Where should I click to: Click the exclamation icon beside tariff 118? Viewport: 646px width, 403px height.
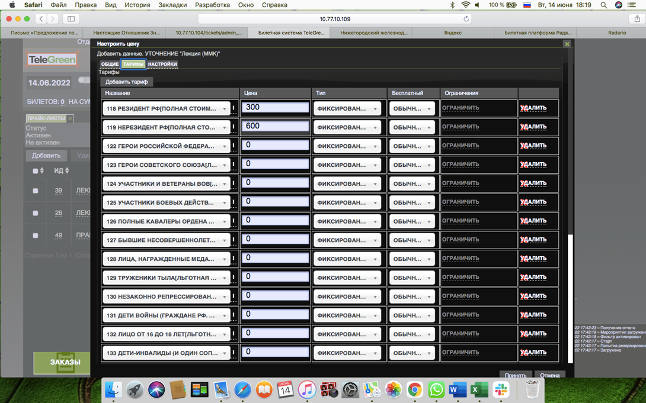pyautogui.click(x=234, y=109)
